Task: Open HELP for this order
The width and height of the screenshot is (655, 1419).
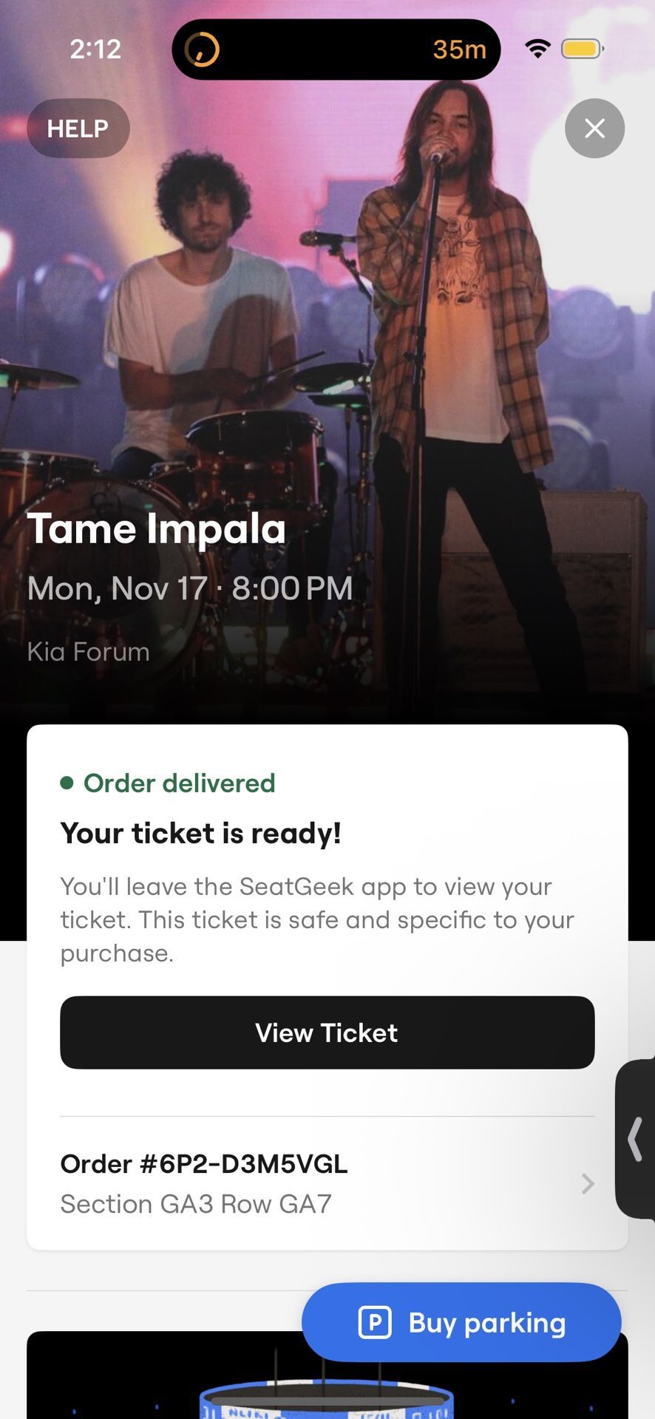Action: (x=78, y=128)
